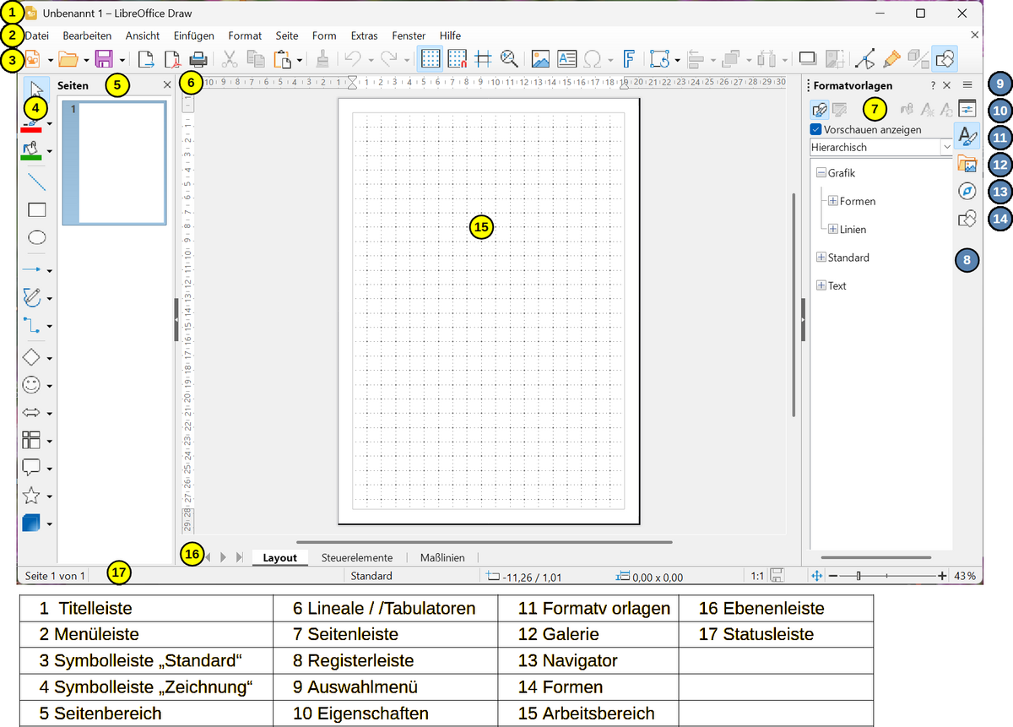Viewport: 1013px width, 727px height.
Task: Uncheck Vorschauen anzeigen checkbox
Action: pyautogui.click(x=815, y=130)
